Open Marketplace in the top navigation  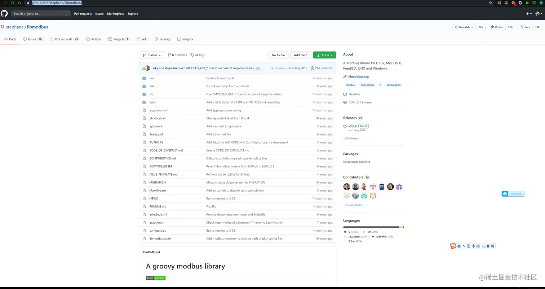[116, 14]
